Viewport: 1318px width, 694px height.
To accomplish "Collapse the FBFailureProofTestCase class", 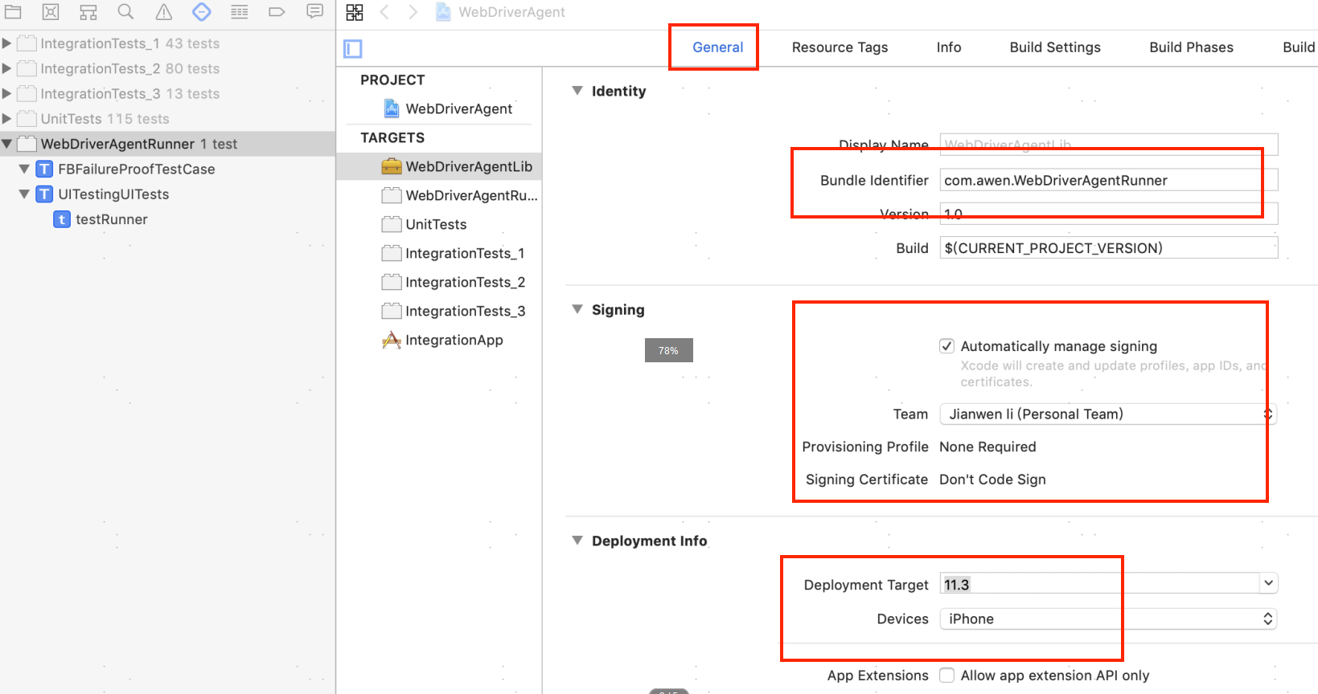I will point(24,169).
